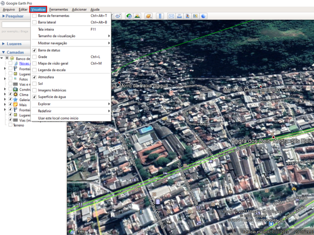Expand the Lugares panel triangle
The image size is (314, 235).
3,44
